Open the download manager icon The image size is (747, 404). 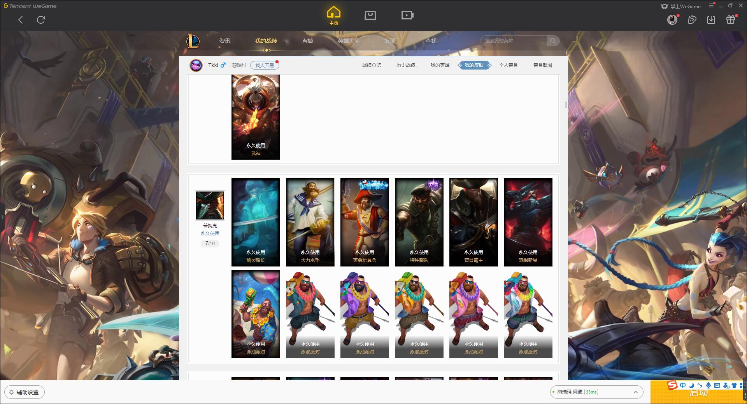click(711, 19)
